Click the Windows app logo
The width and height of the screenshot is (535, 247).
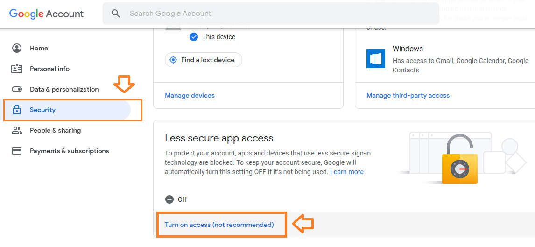[x=376, y=59]
